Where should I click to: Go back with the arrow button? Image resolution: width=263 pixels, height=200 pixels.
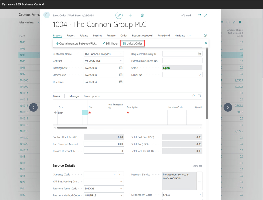[46, 15]
